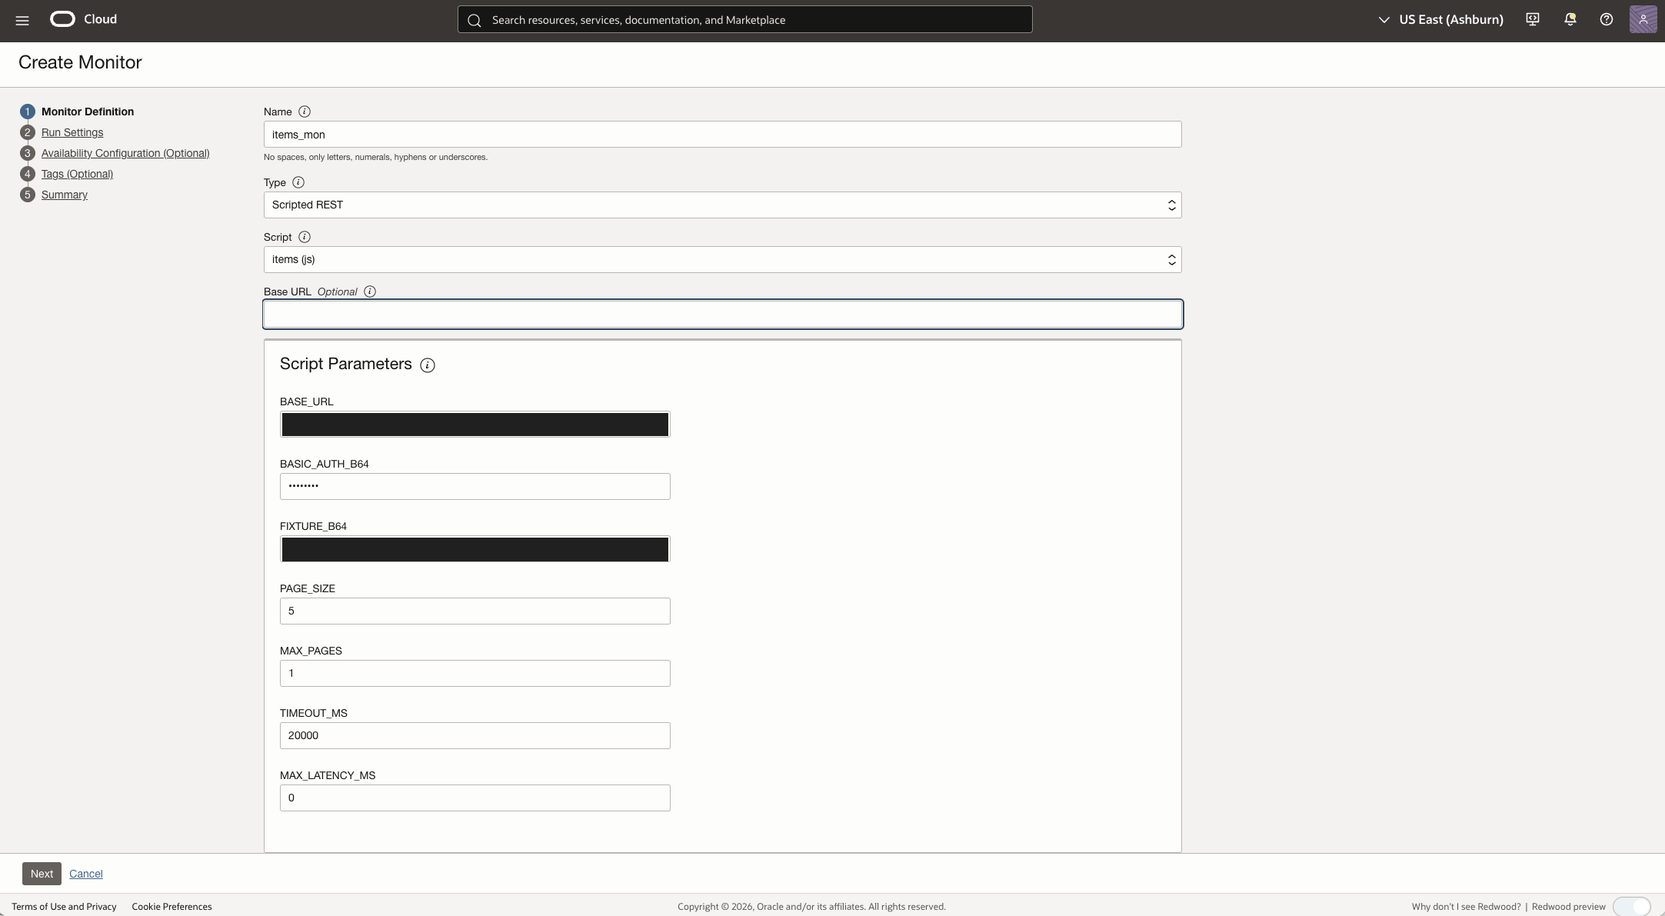Viewport: 1665px width, 916px height.
Task: Show info tooltip for Base URL
Action: [370, 291]
